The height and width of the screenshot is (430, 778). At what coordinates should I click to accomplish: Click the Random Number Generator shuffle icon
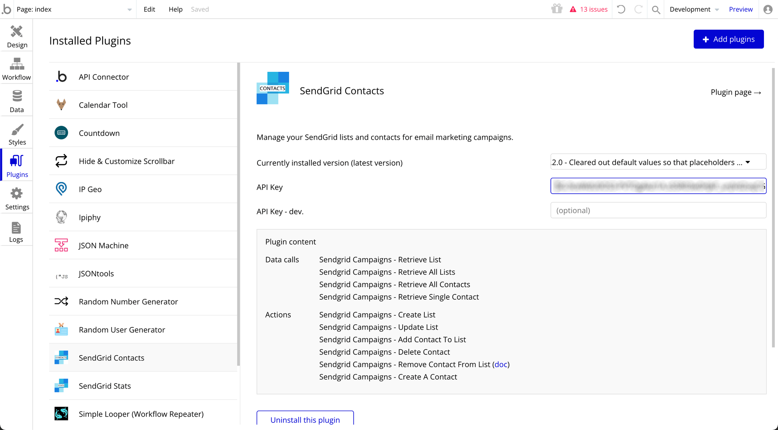61,301
